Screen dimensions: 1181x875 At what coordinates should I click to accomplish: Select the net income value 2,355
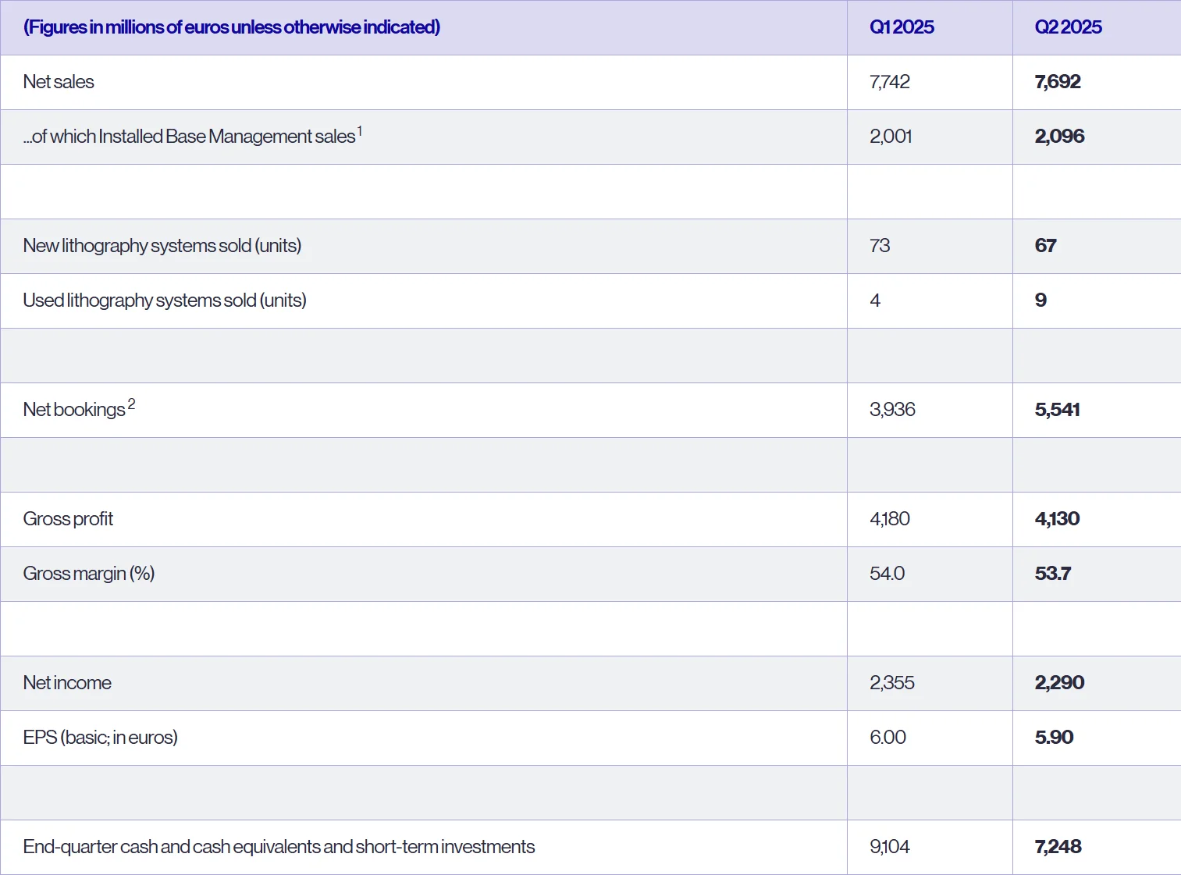(892, 683)
